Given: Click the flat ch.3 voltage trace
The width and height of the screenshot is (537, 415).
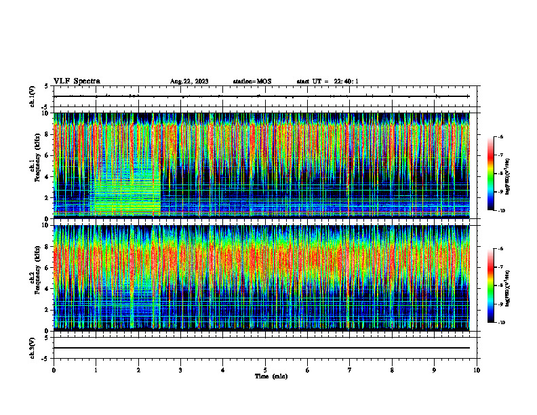Looking at the screenshot, I should [x=262, y=348].
